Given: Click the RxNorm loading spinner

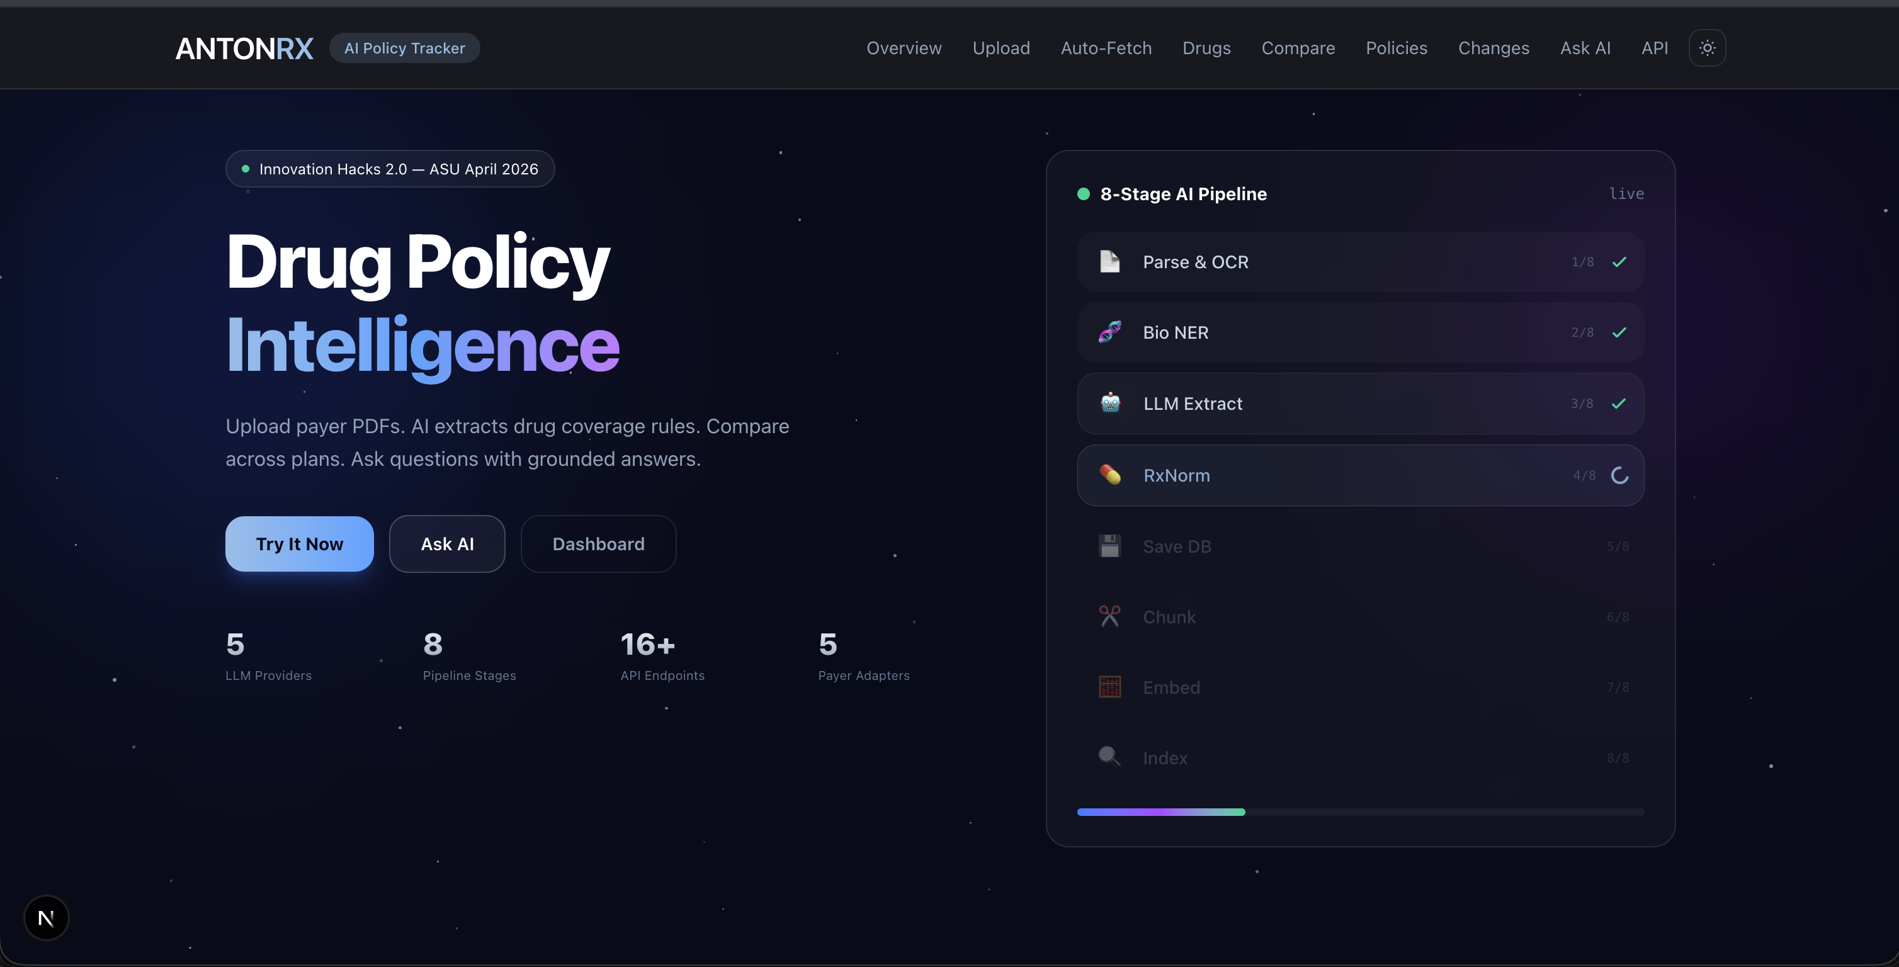Looking at the screenshot, I should (x=1619, y=475).
